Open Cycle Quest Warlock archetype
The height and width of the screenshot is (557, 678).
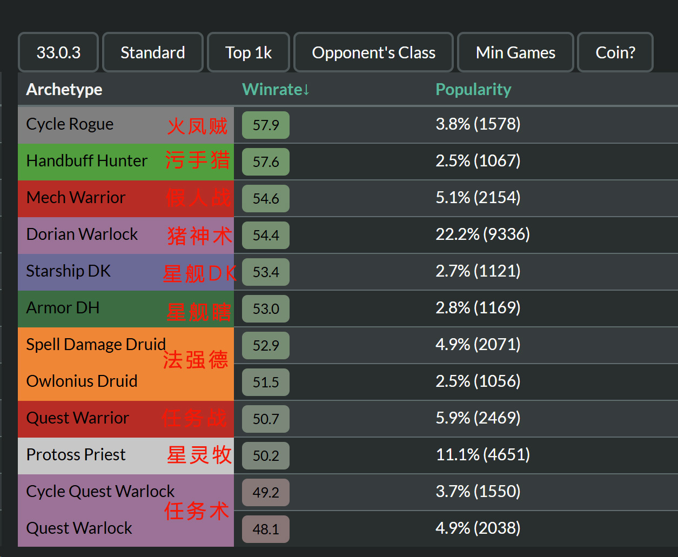(x=100, y=492)
